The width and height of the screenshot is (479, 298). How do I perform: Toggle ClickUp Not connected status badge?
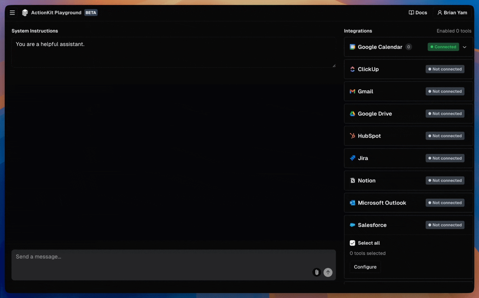[445, 69]
